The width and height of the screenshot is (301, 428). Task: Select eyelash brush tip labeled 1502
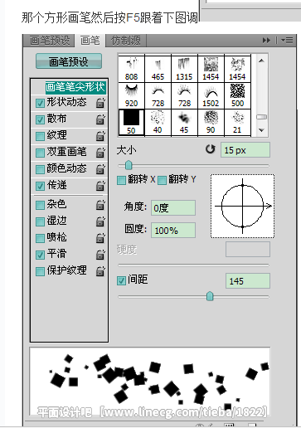coord(211,95)
